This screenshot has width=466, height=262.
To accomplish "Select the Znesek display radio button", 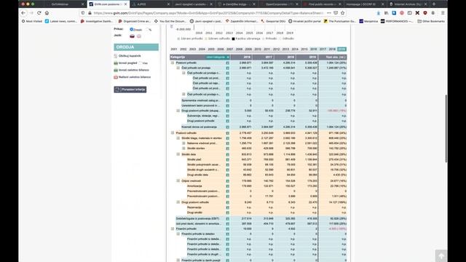I will 131,29.
